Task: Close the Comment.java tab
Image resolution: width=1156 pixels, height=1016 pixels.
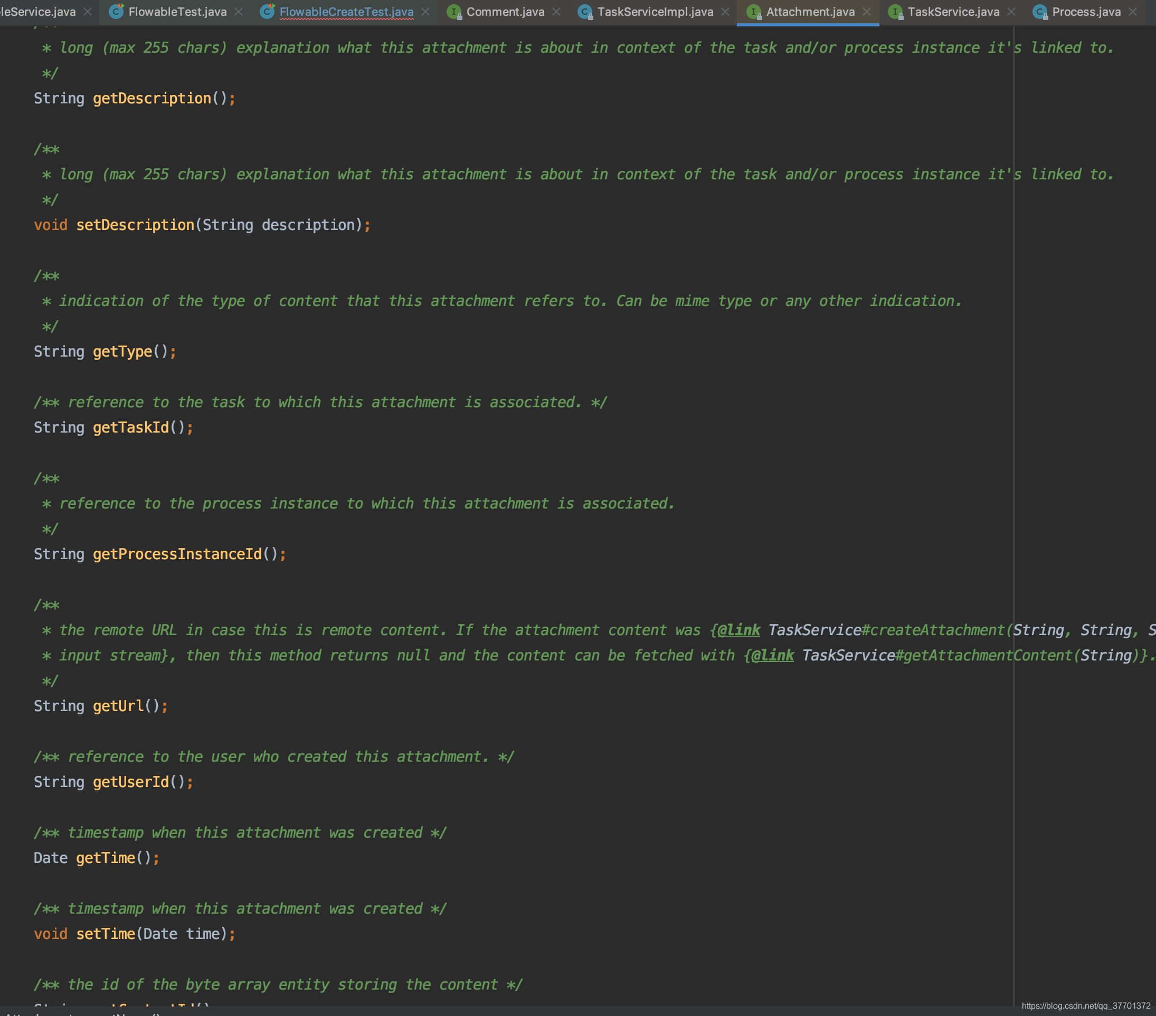Action: point(556,11)
